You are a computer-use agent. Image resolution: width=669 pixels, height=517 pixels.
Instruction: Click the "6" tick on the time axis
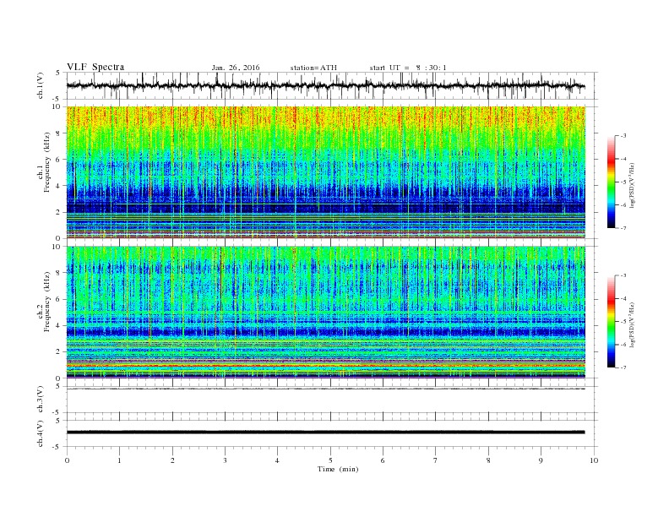point(383,460)
